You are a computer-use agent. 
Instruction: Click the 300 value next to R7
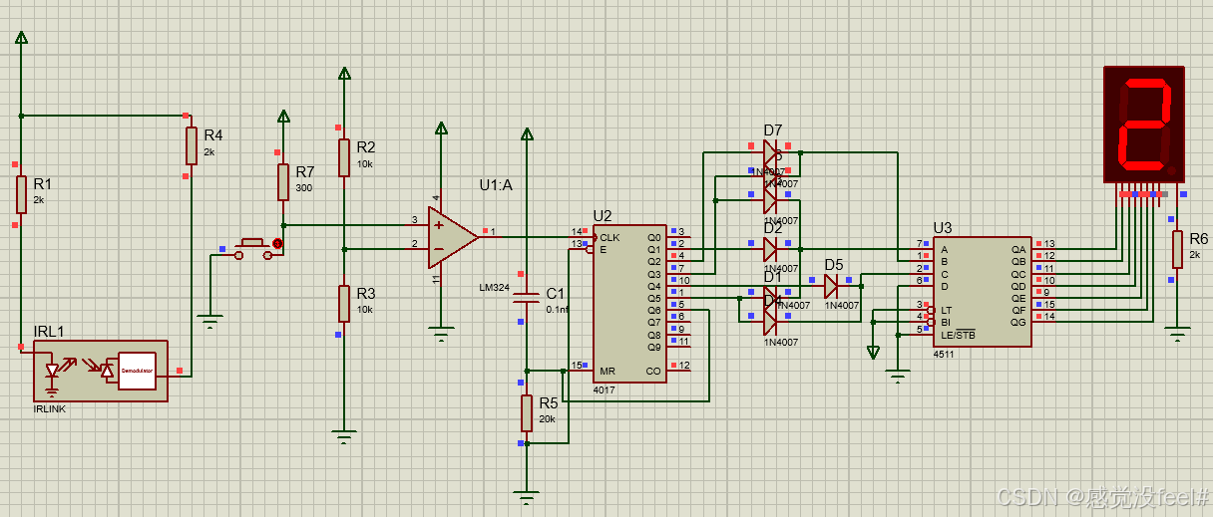click(303, 188)
